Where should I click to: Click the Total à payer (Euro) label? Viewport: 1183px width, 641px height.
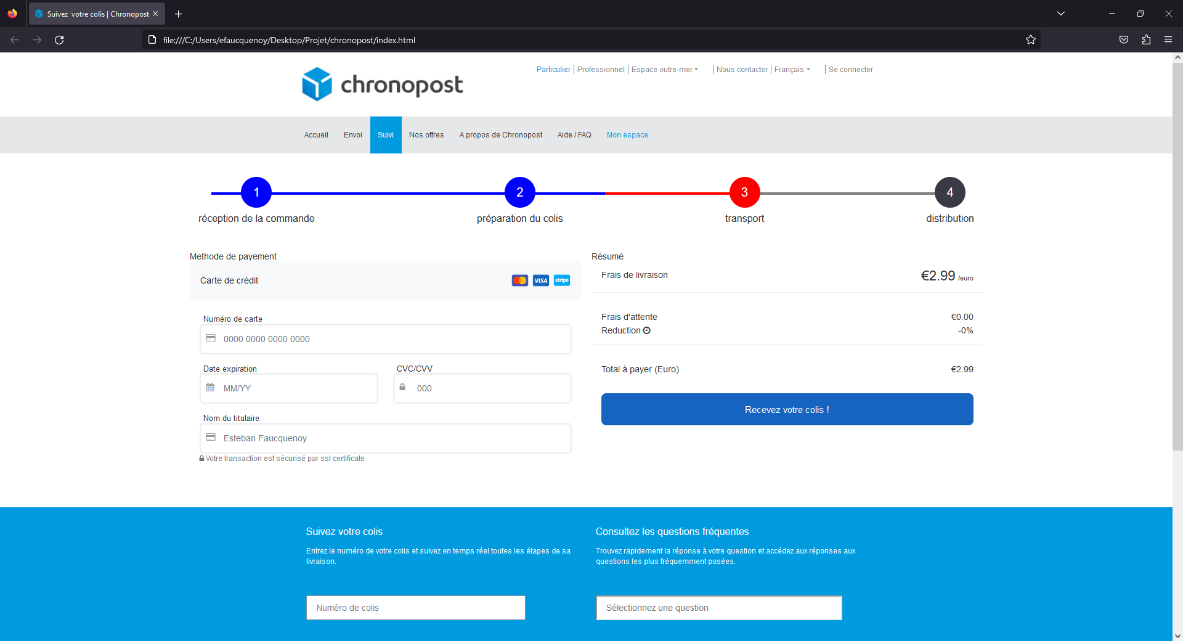coord(640,369)
